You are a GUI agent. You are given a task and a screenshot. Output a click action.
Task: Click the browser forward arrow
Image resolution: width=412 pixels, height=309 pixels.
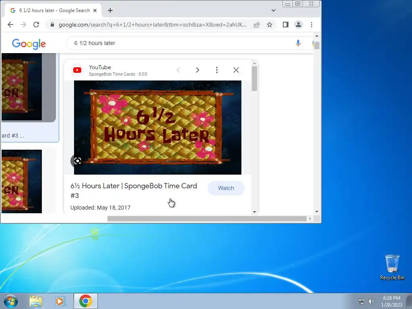[x=23, y=25]
